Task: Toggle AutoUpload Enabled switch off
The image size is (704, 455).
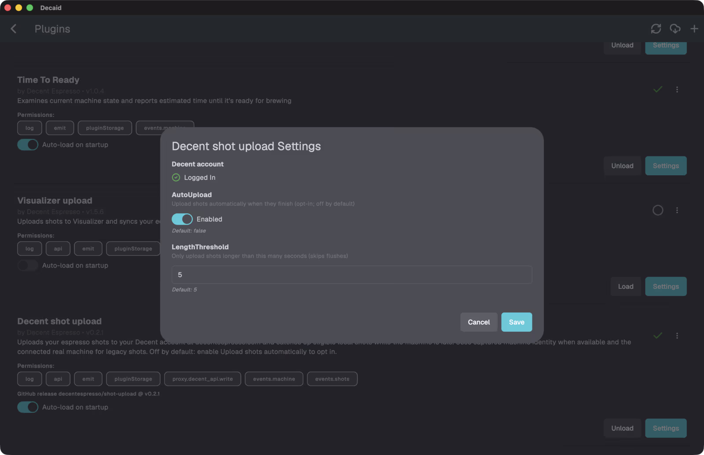Action: (182, 219)
